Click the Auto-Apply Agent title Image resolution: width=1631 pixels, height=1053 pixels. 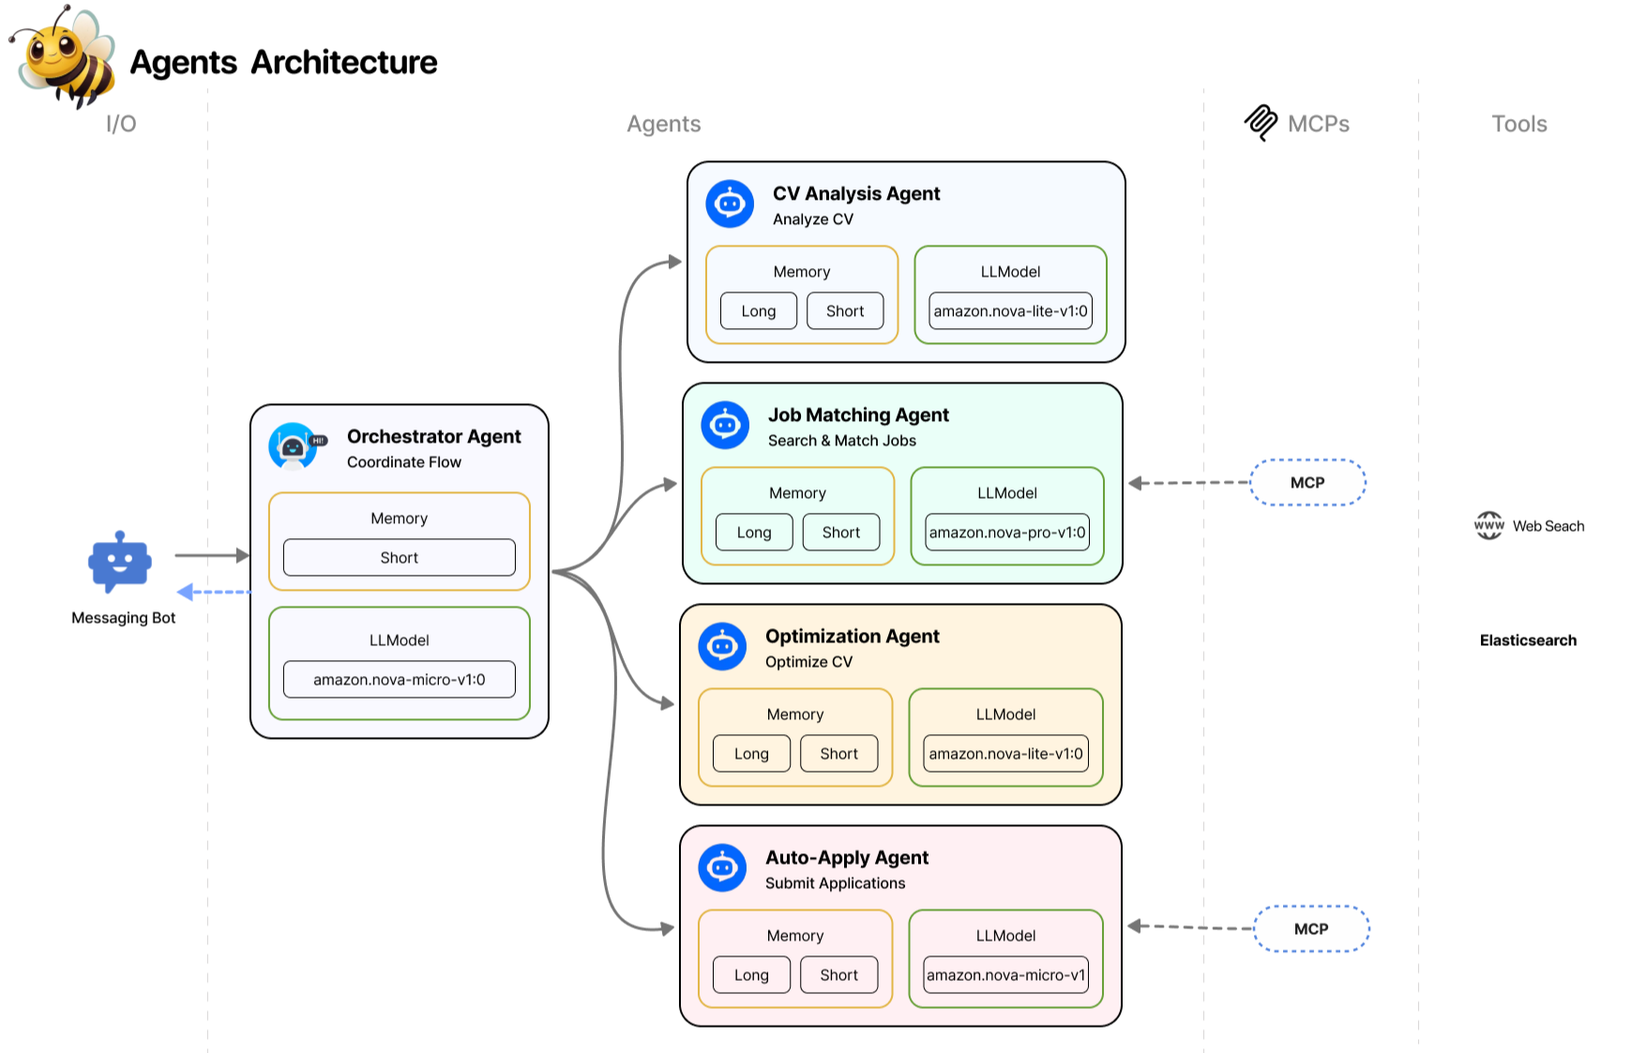point(847,857)
